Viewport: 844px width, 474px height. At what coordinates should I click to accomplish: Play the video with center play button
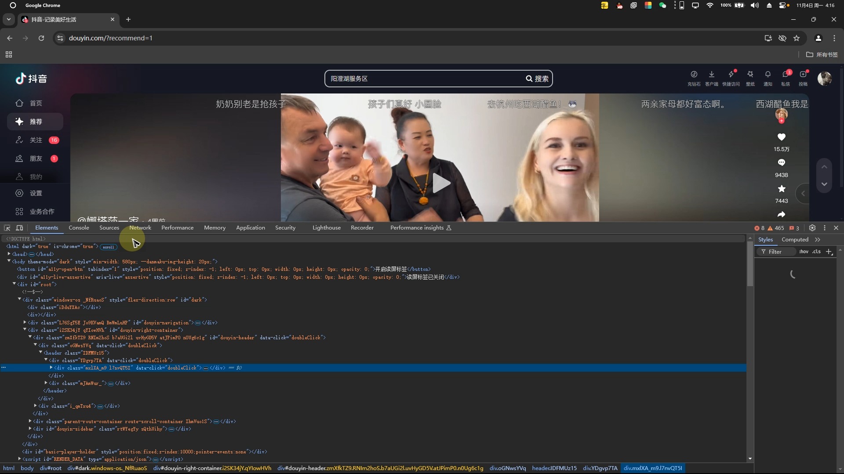click(x=441, y=183)
